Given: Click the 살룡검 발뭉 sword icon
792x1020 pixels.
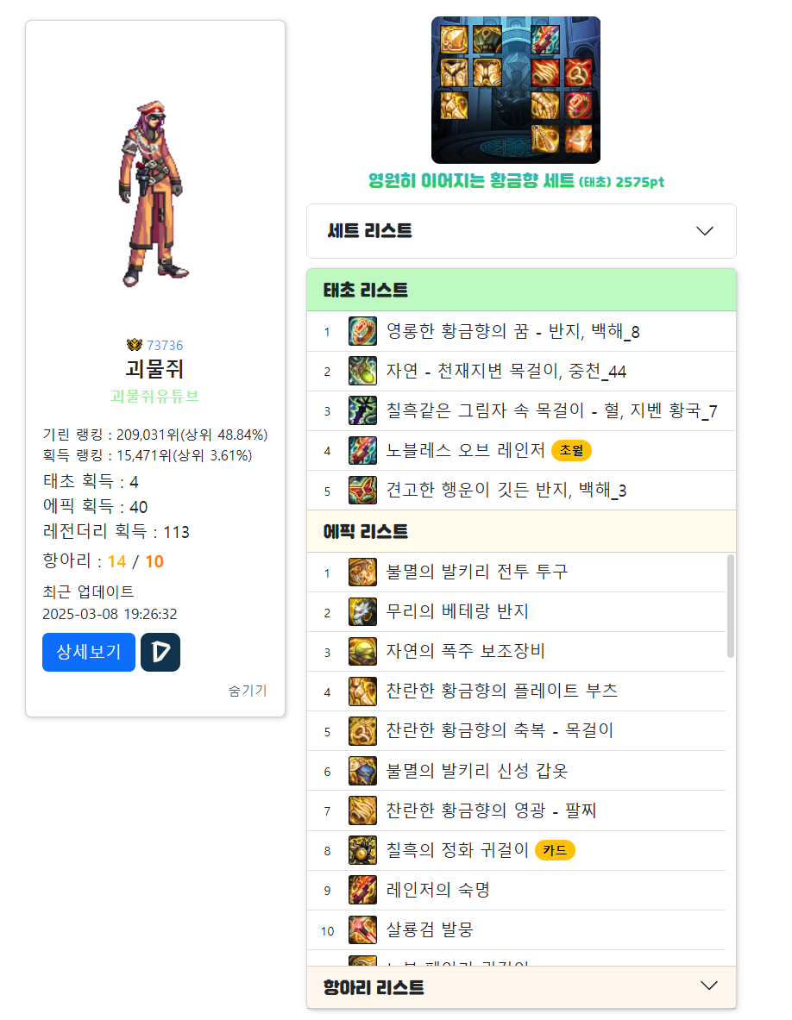Looking at the screenshot, I should tap(362, 930).
